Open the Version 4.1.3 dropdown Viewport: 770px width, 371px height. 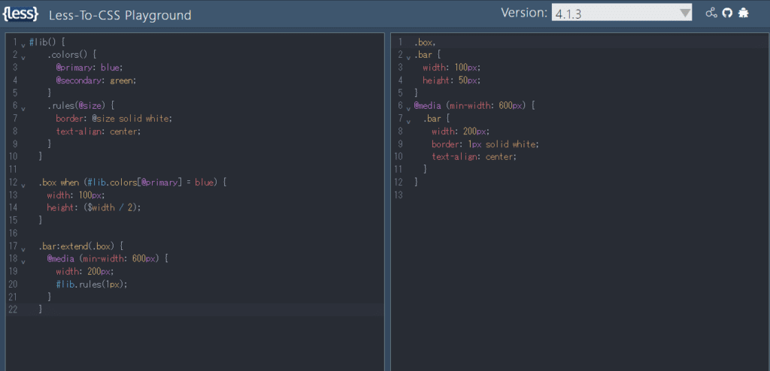coord(621,13)
